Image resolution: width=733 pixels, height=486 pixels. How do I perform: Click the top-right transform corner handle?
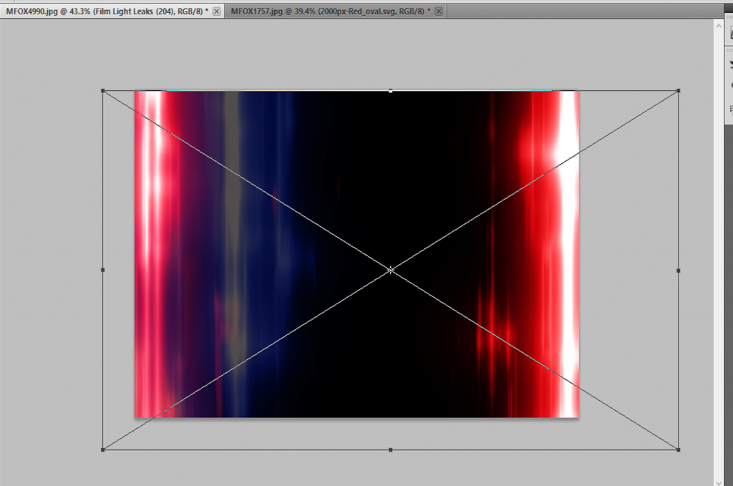point(679,91)
